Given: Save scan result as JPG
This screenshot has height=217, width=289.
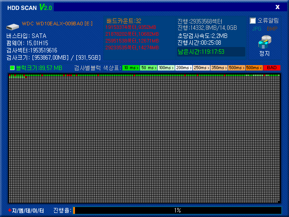Looking at the screenshot, I should 256,29.
